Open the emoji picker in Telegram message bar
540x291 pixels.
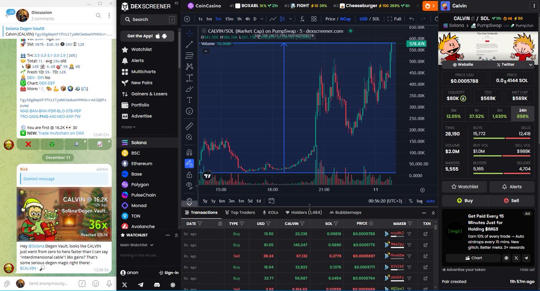95,284
